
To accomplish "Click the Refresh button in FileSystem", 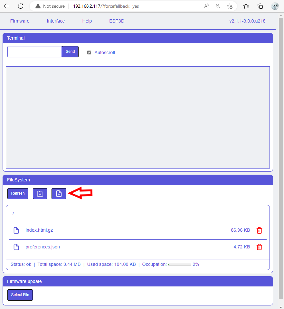I will [x=18, y=194].
